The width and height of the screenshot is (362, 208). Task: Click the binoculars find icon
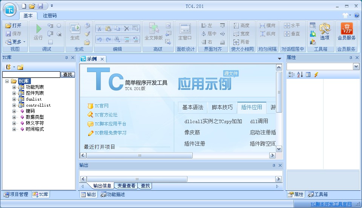click(x=117, y=39)
